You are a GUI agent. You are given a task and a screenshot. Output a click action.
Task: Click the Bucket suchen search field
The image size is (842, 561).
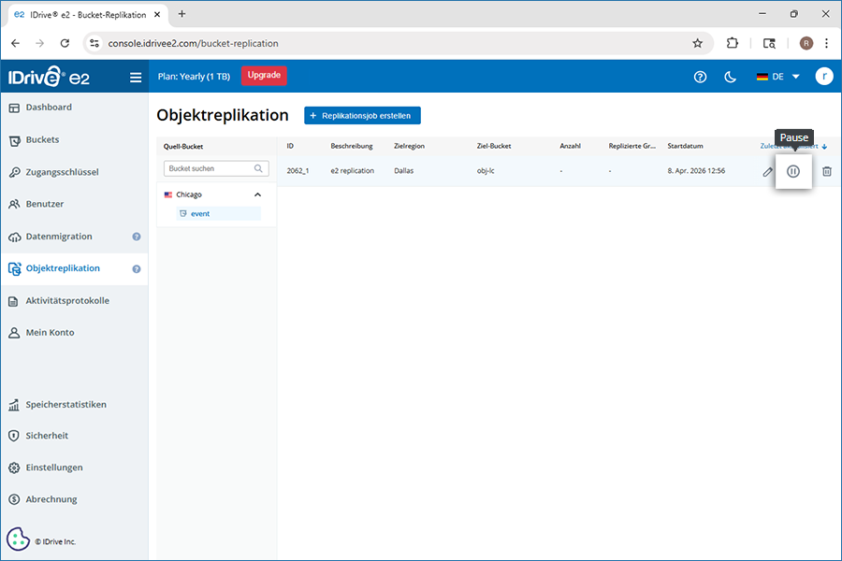[x=208, y=169]
